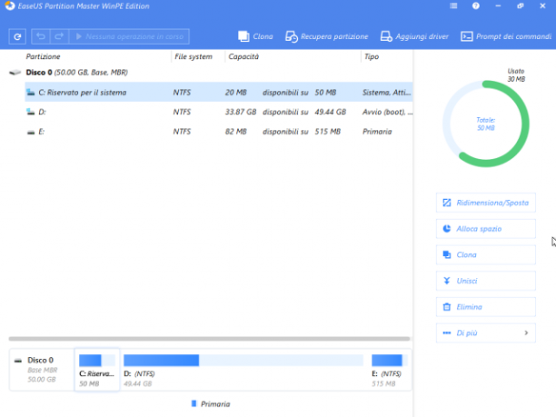Open Recupera partizione in the toolbar
Viewport: 556px width, 417px height.
pos(326,36)
